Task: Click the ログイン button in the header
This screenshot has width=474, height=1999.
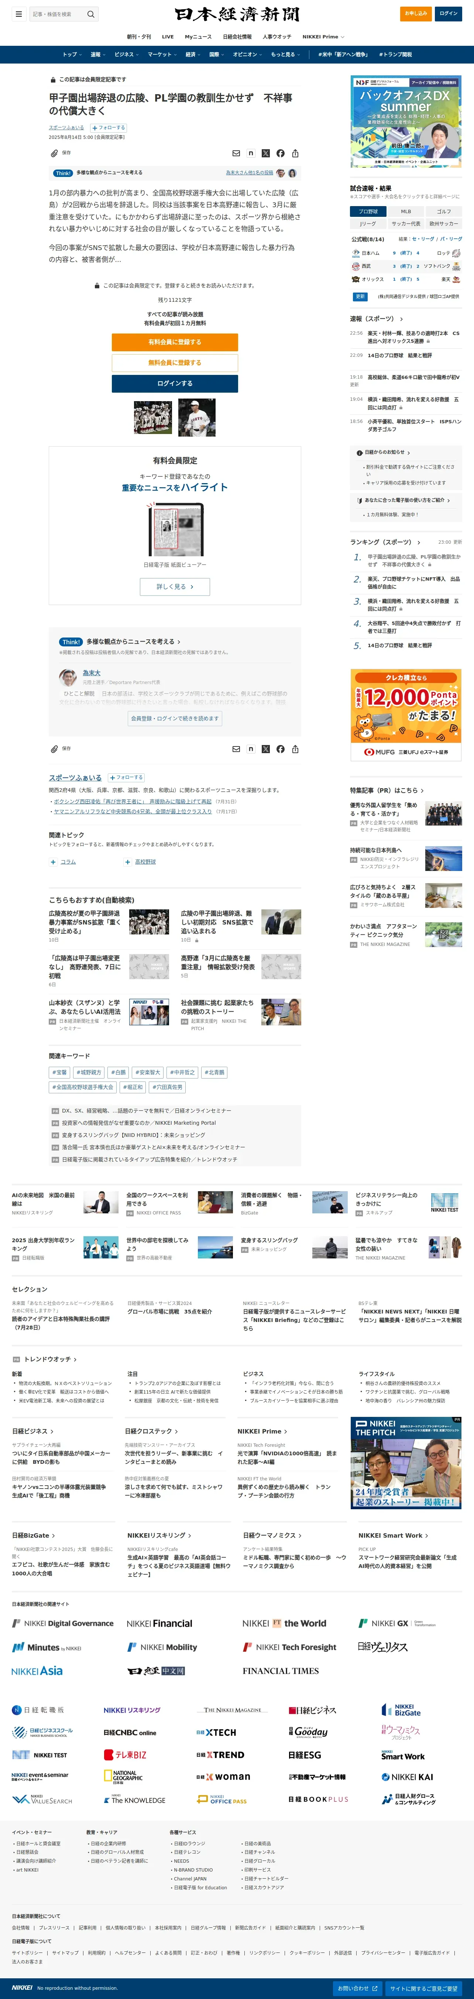Action: pos(449,14)
